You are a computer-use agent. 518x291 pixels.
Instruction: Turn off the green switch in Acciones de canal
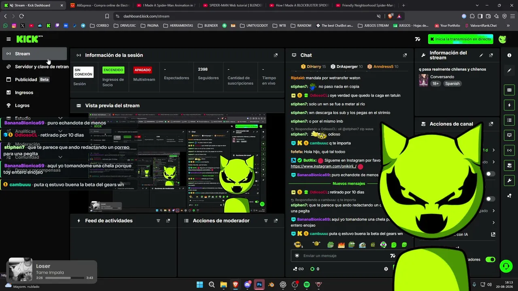pos(490,259)
